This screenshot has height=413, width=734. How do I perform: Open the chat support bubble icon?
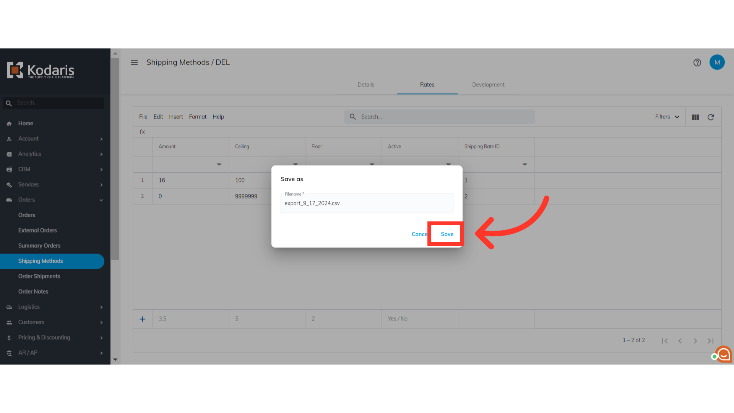coord(723,354)
